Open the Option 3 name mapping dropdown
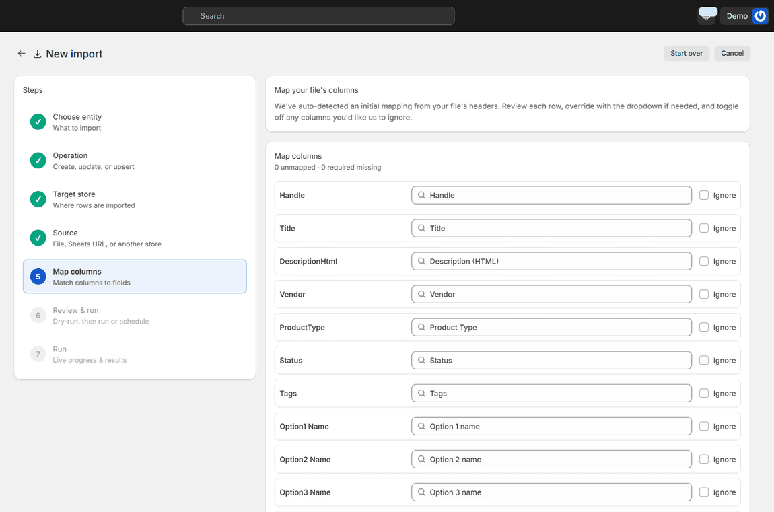This screenshot has width=774, height=512. (551, 492)
